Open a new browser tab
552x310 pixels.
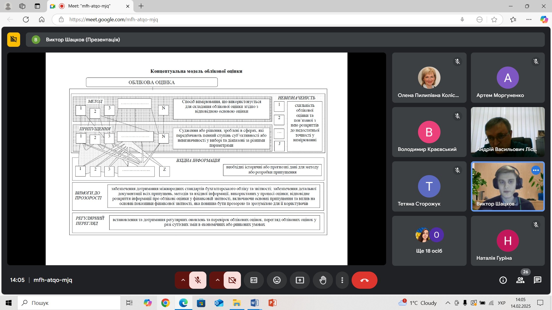[141, 6]
